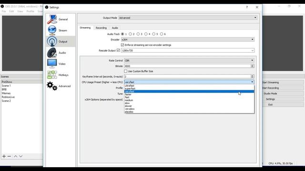Open the General settings category
The width and height of the screenshot is (305, 171).
(x=61, y=19)
